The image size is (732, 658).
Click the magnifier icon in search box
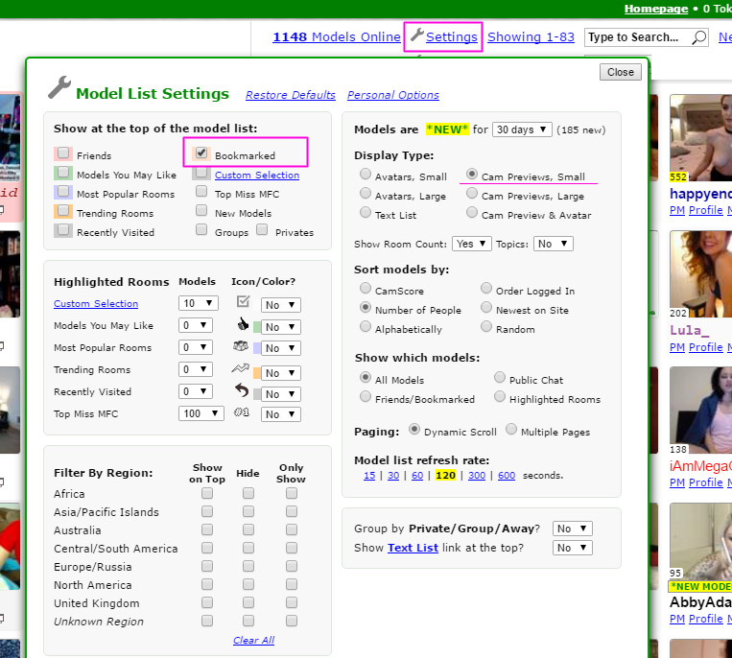coord(698,37)
